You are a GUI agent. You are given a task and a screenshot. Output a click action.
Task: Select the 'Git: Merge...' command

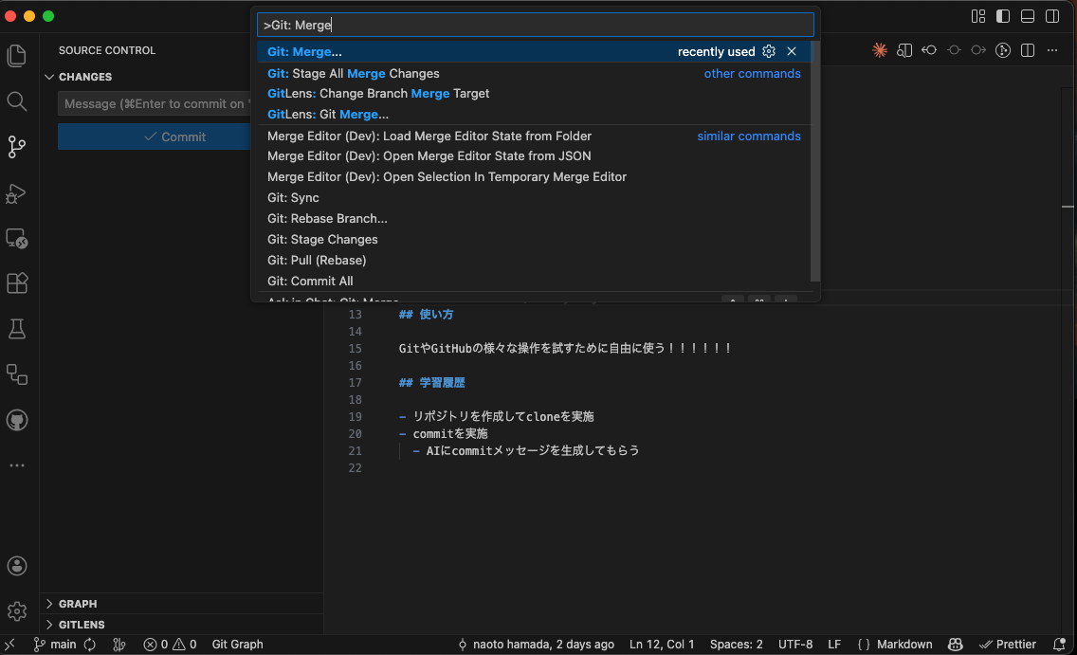point(534,51)
